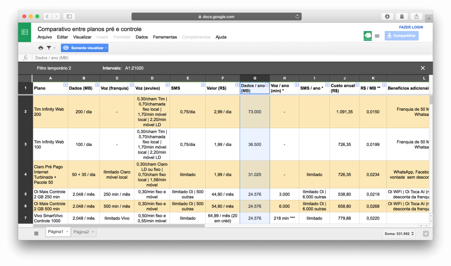Image resolution: width=451 pixels, height=266 pixels.
Task: Click the anonymous animal avatar icon
Action: pos(367,36)
